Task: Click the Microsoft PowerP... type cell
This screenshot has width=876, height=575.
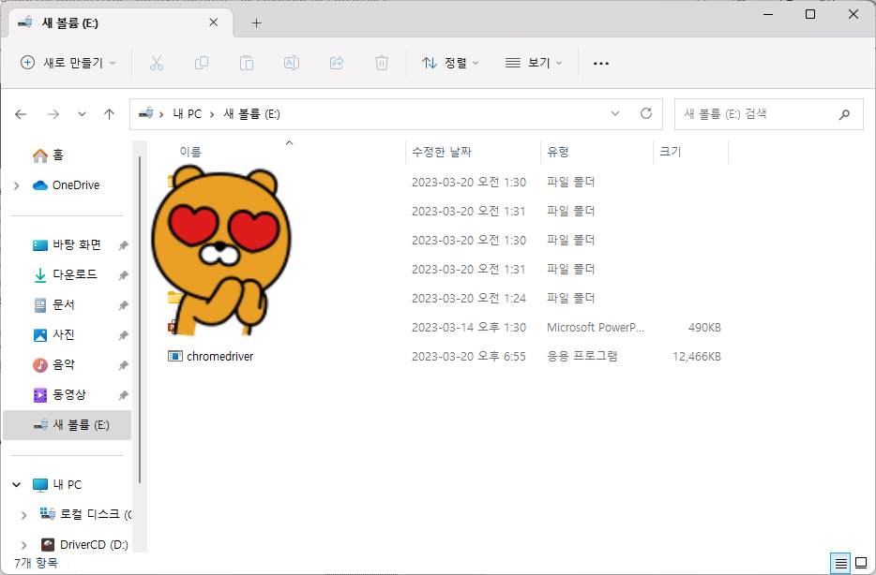Action: [x=596, y=328]
